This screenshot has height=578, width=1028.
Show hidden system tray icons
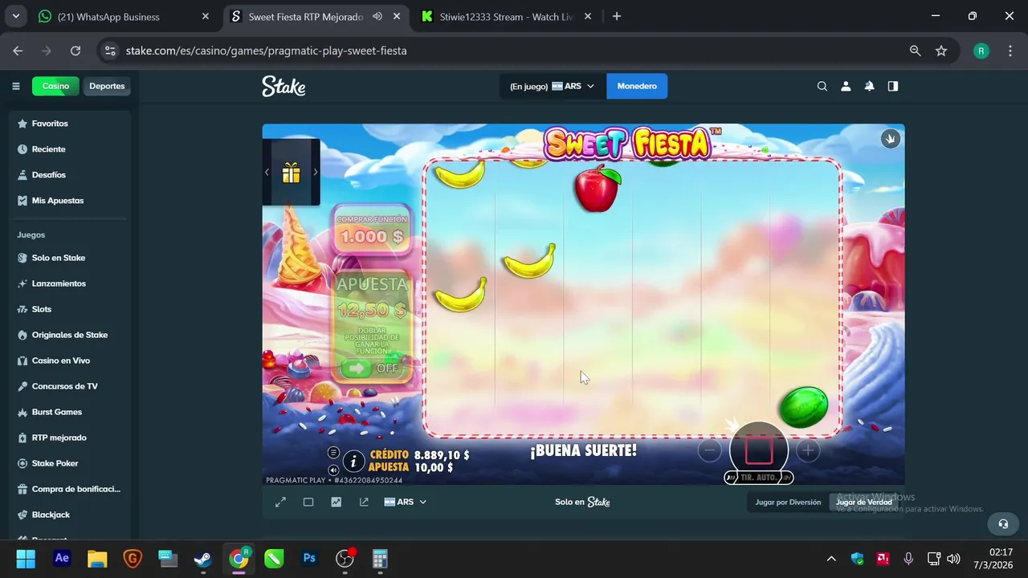pos(831,558)
